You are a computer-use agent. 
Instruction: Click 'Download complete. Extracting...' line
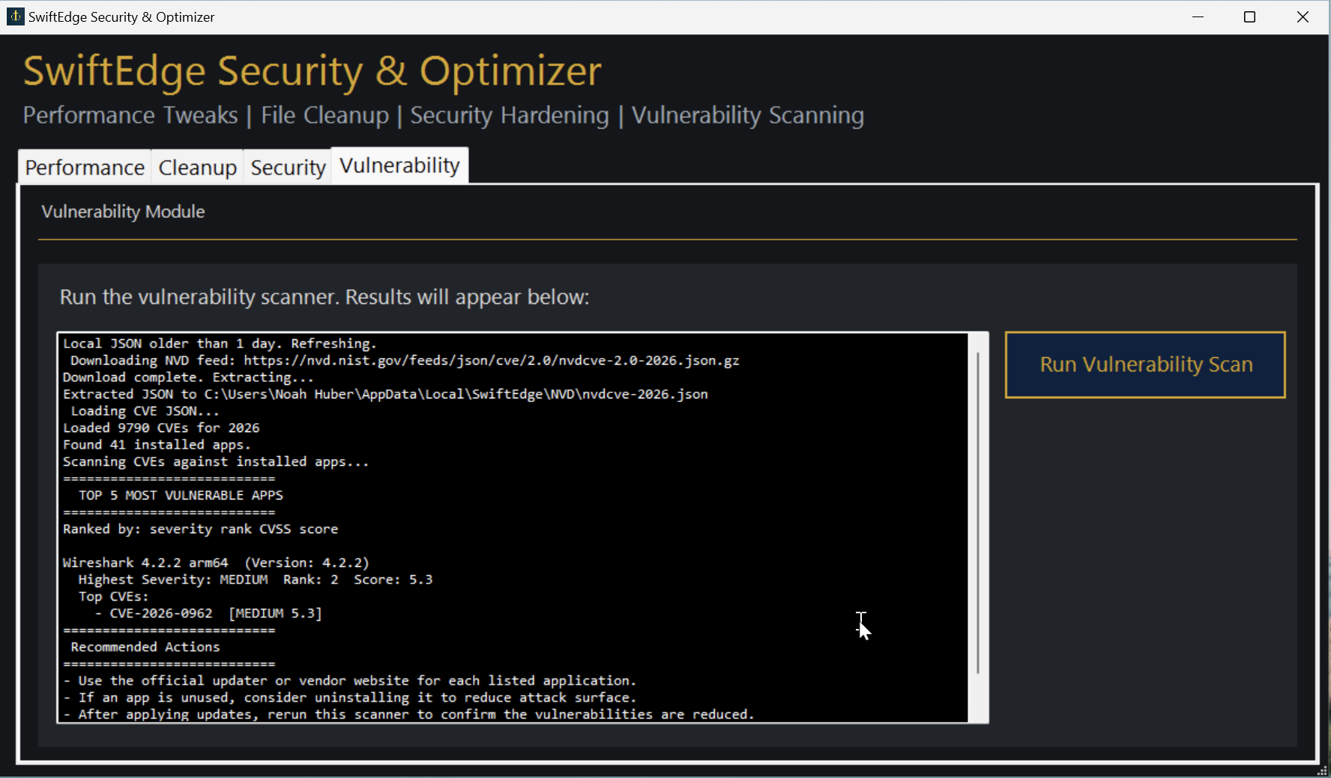coord(188,377)
